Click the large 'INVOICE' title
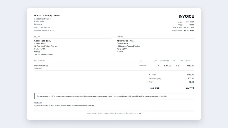228x128 pixels. tap(186, 16)
